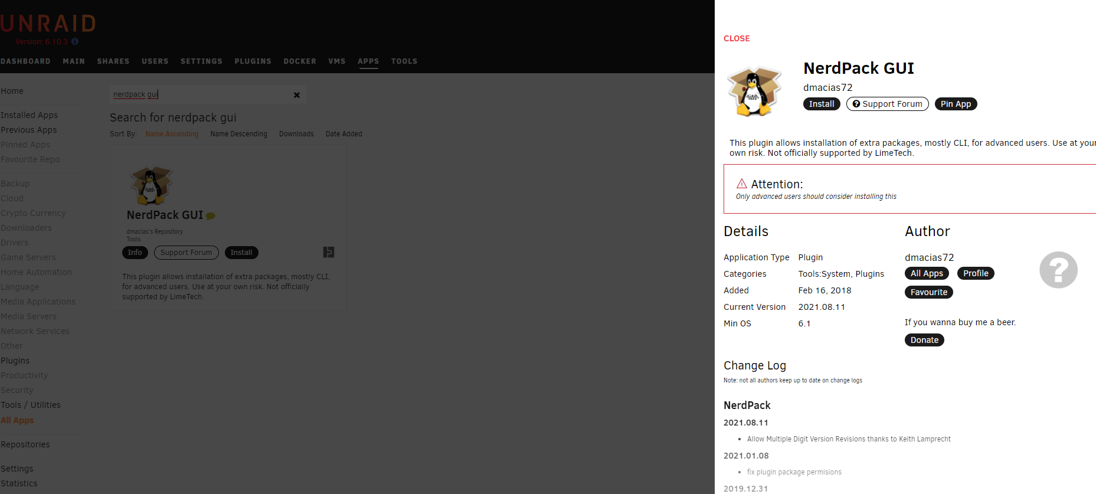Open Settings in the apps sidebar

(x=17, y=469)
